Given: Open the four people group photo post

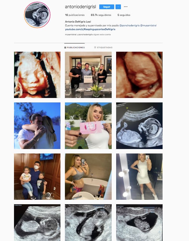Looking at the screenshot, I should [x=88, y=75].
